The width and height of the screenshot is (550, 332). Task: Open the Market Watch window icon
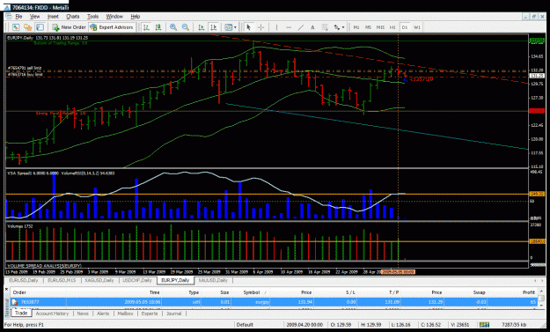pos(16,27)
